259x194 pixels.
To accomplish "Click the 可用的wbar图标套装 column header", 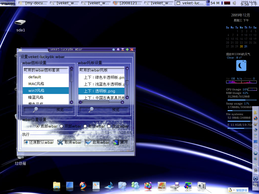I will point(46,70).
